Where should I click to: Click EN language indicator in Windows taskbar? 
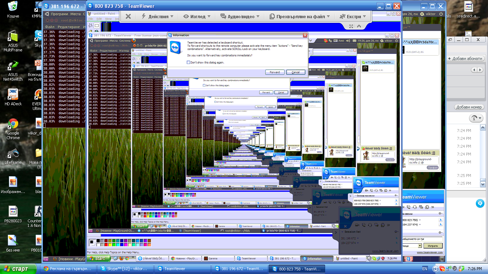pos(425,269)
